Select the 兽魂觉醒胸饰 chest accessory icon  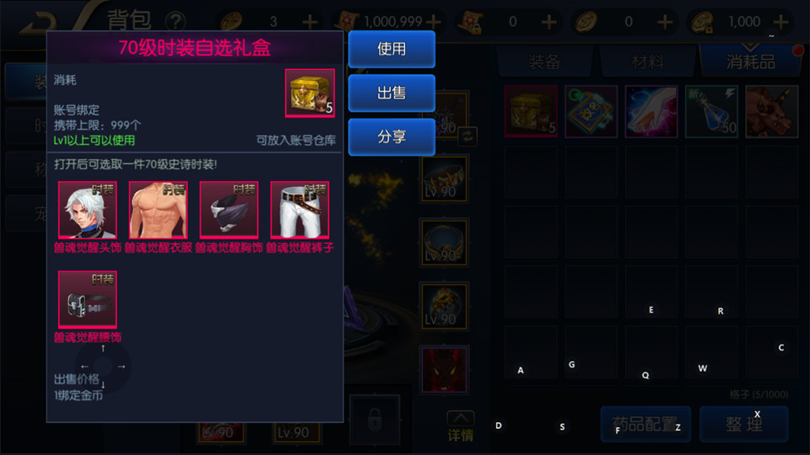229,210
